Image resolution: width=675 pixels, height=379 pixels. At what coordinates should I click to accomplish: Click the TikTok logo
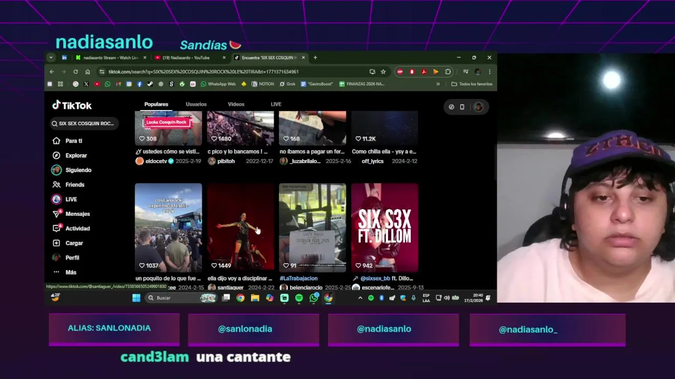[x=72, y=105]
